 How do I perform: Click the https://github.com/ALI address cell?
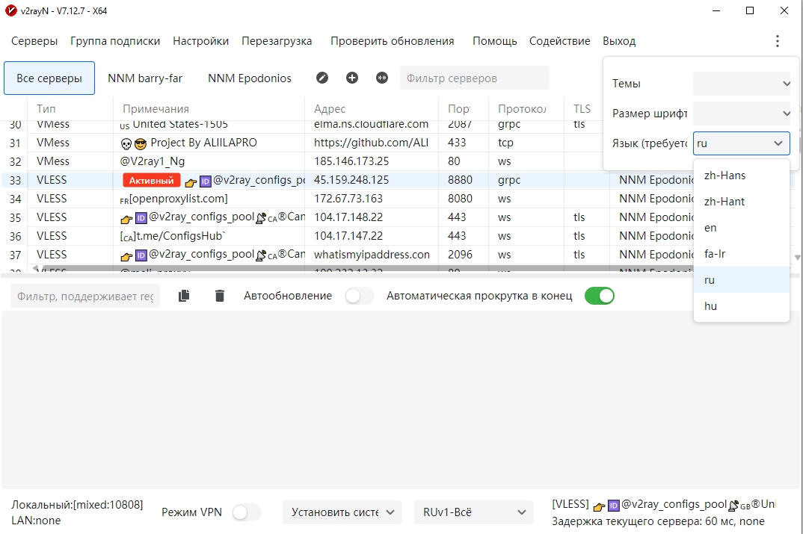click(x=372, y=143)
